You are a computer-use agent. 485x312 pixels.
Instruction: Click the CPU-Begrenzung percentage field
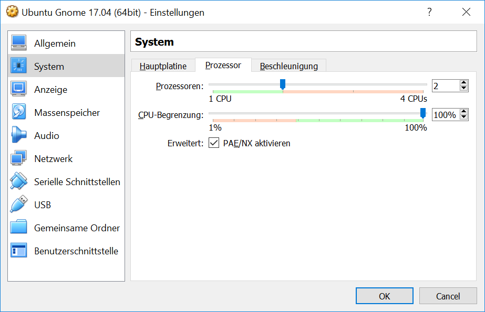click(x=446, y=115)
